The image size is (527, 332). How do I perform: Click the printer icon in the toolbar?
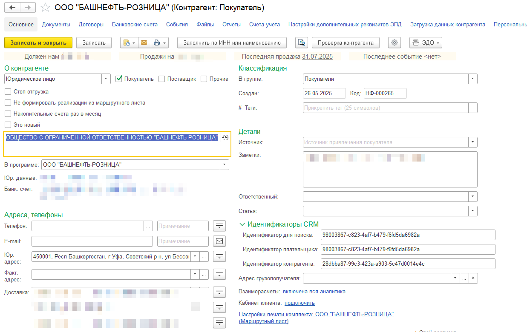pyautogui.click(x=160, y=43)
